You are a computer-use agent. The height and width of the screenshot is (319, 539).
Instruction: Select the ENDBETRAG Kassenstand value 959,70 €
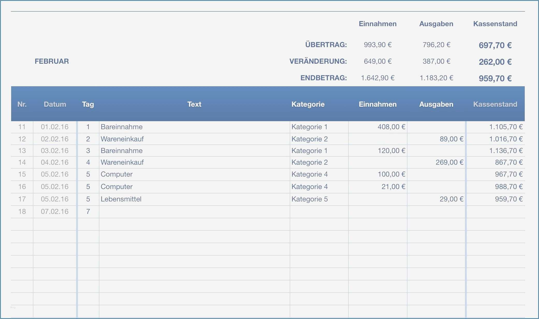coord(495,78)
